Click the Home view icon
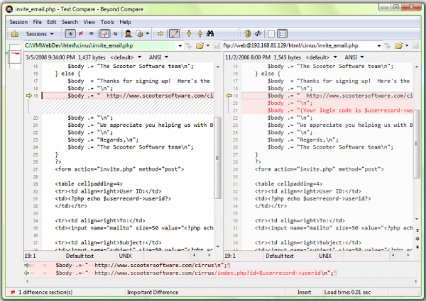The width and height of the screenshot is (426, 301). coord(15,34)
